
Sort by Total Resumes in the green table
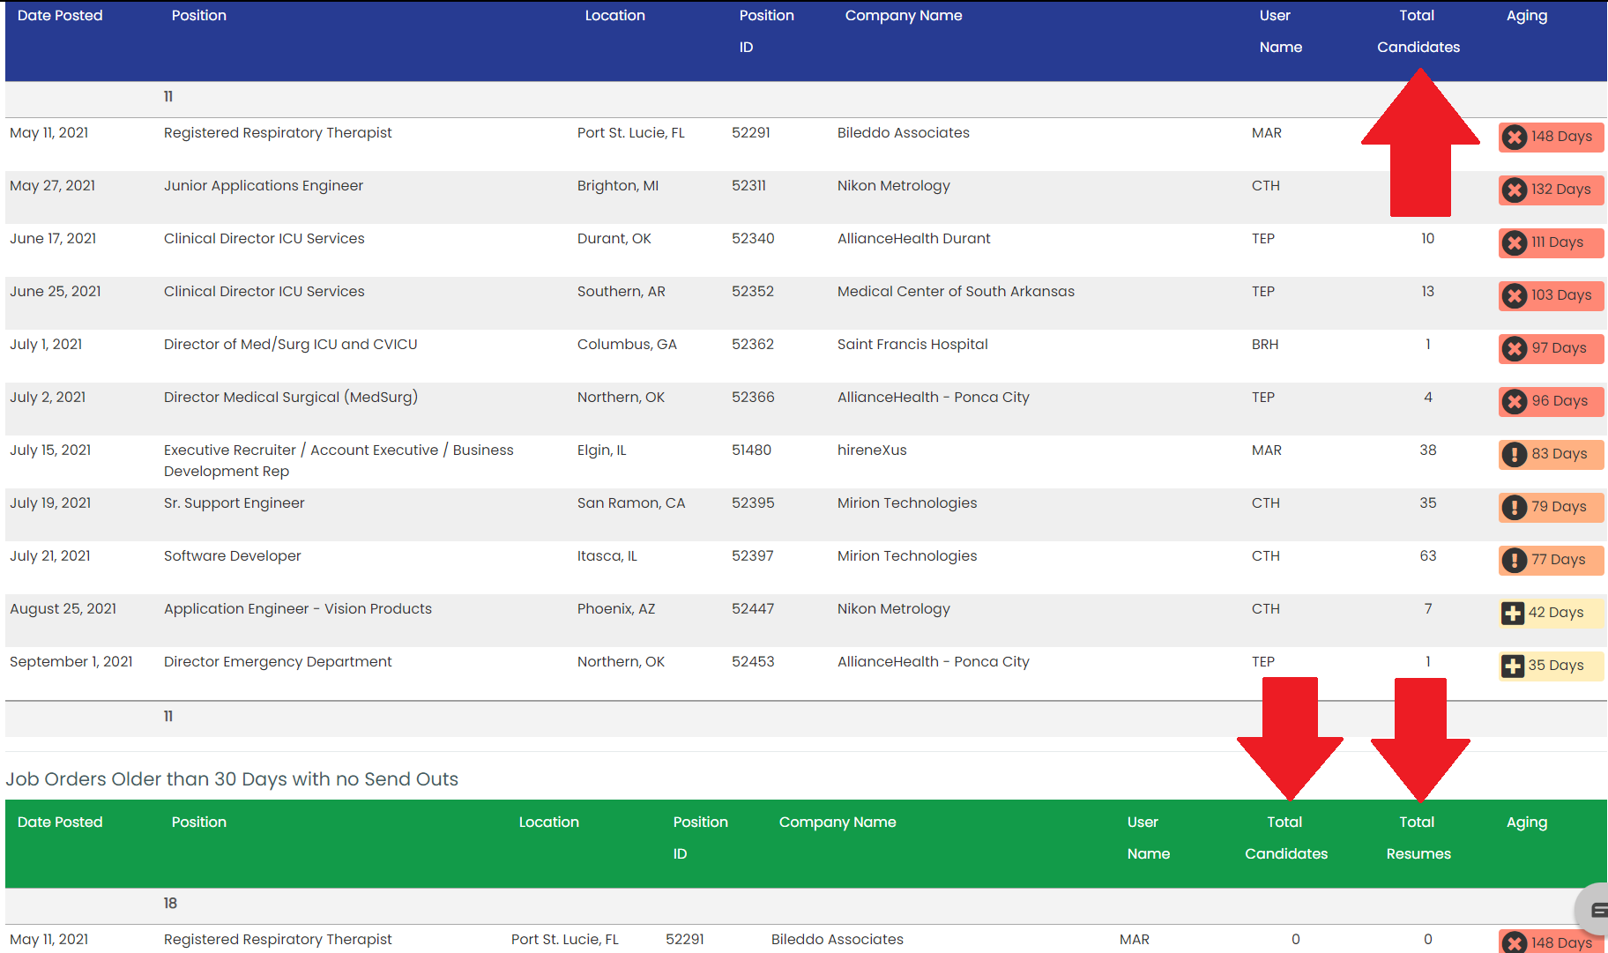click(x=1418, y=838)
